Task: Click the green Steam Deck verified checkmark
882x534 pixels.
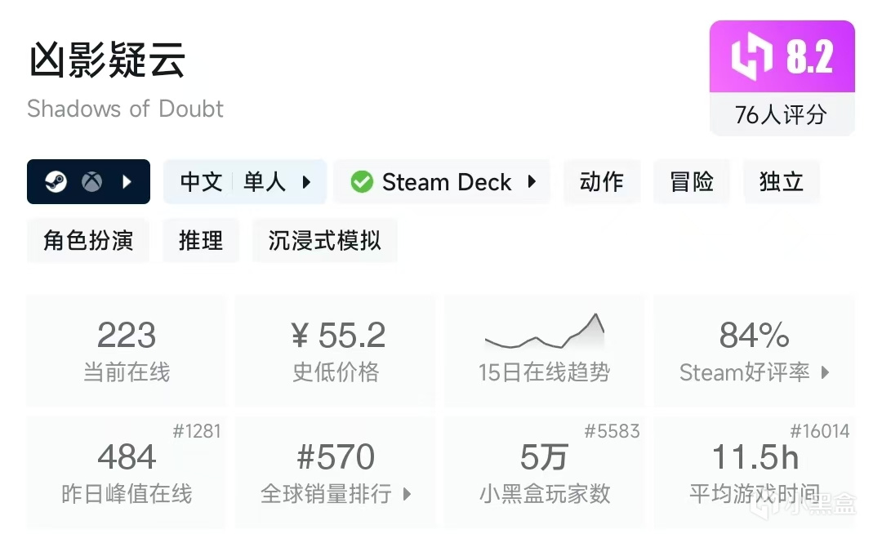Action: (x=362, y=181)
